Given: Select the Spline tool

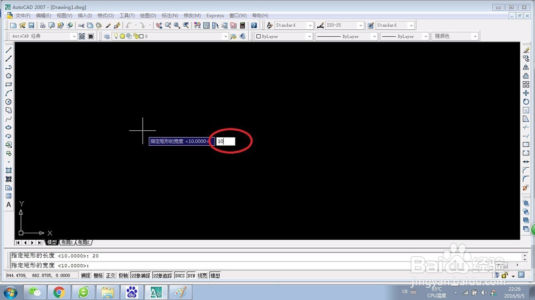Looking at the screenshot, I should [9, 119].
